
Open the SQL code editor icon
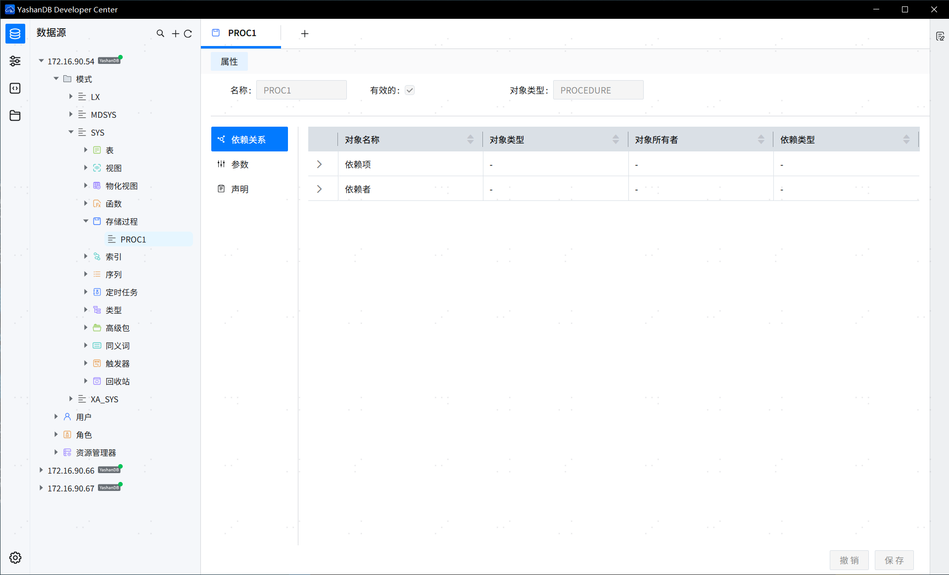15,88
